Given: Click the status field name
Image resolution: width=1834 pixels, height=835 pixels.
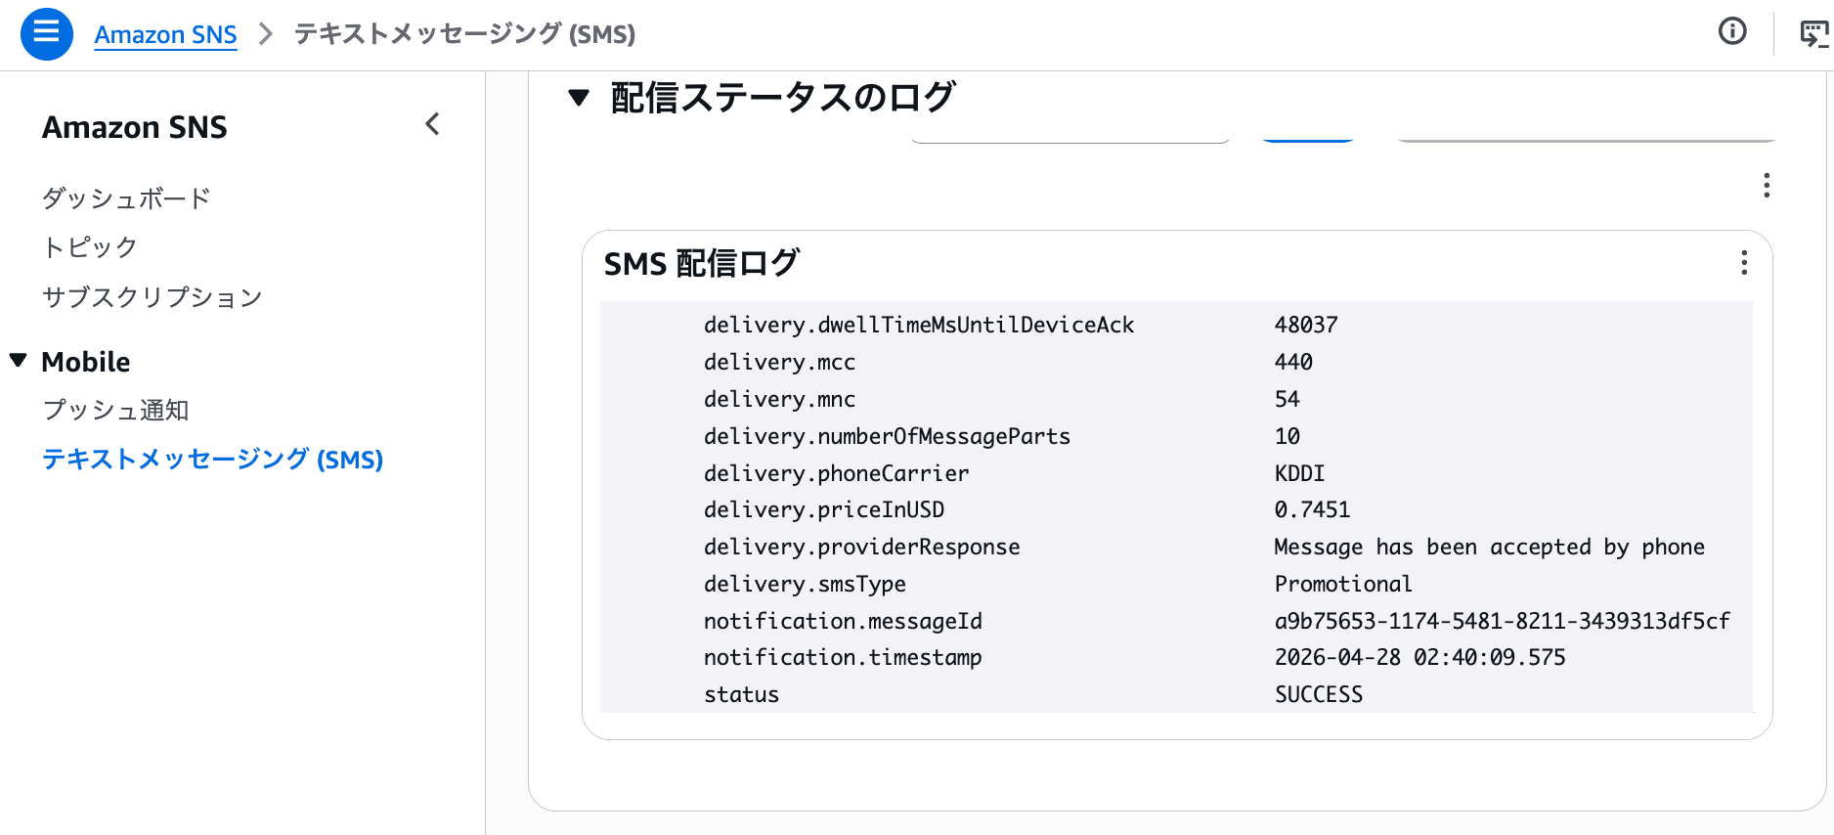Looking at the screenshot, I should (741, 694).
